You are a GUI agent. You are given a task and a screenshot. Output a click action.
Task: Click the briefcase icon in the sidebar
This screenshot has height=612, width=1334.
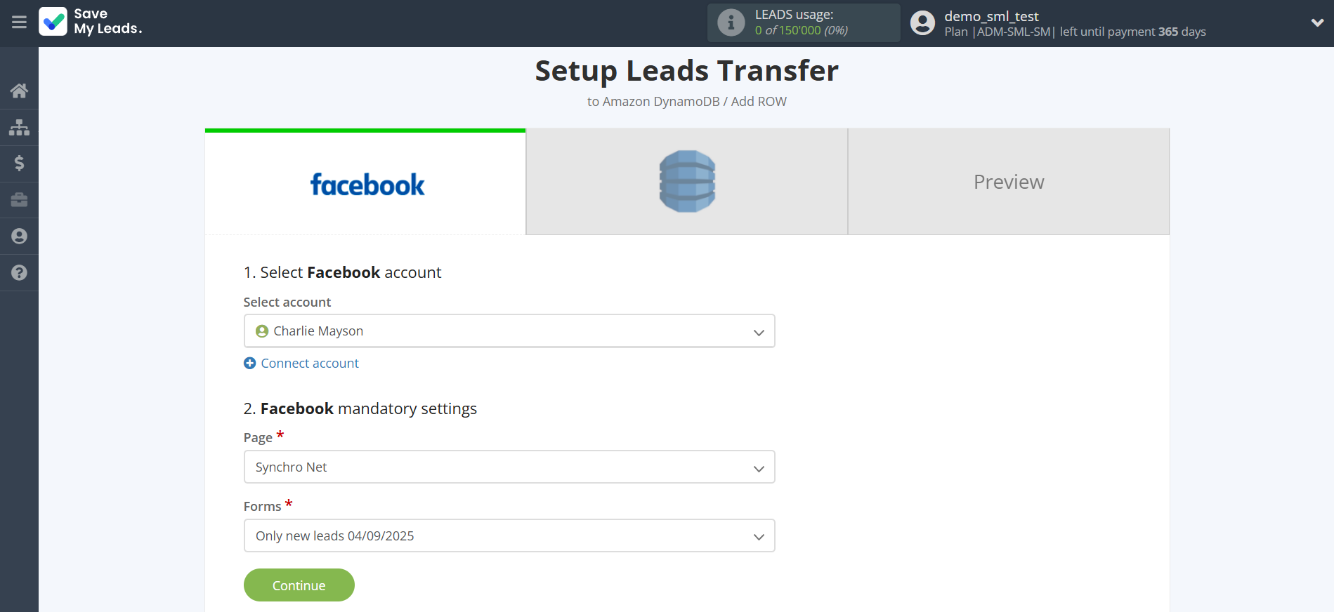(x=19, y=200)
